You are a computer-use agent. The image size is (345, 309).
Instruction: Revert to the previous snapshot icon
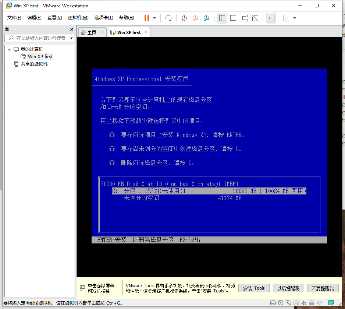coord(195,18)
